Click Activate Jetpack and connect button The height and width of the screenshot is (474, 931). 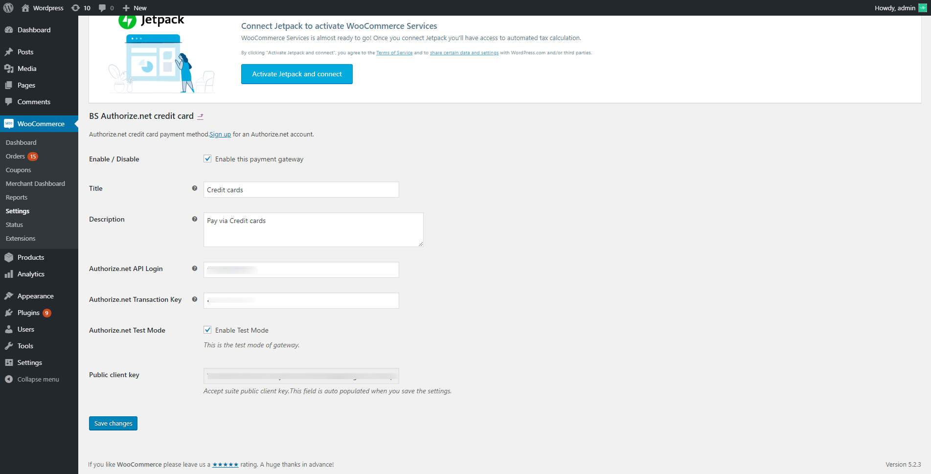coord(297,74)
